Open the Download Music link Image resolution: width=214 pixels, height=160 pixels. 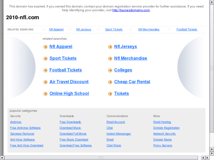(70, 128)
